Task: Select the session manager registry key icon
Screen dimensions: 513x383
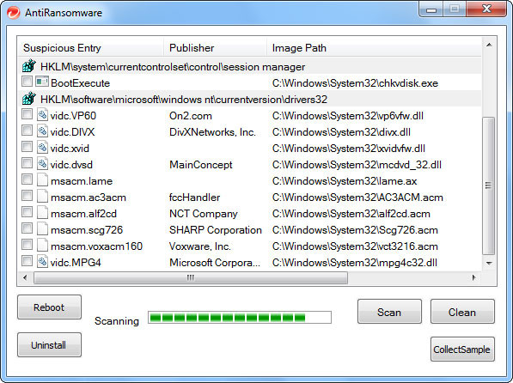Action: pyautogui.click(x=29, y=66)
